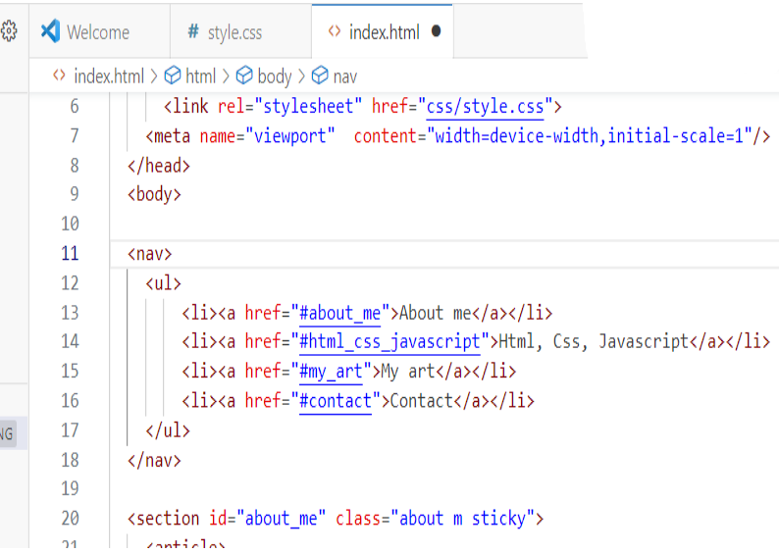Click the <body> opening tag
Screen dimensions: 779x553
(154, 194)
